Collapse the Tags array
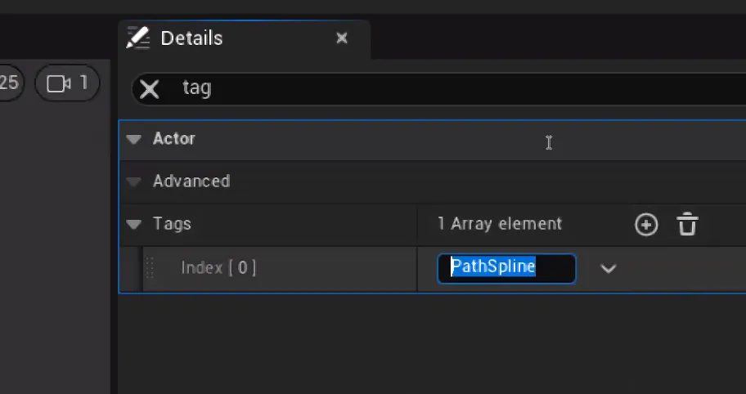Viewport: 746px width, 394px height. pos(134,224)
